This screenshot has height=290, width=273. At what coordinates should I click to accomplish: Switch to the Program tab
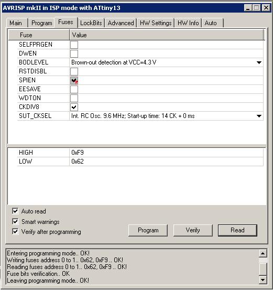click(x=41, y=23)
